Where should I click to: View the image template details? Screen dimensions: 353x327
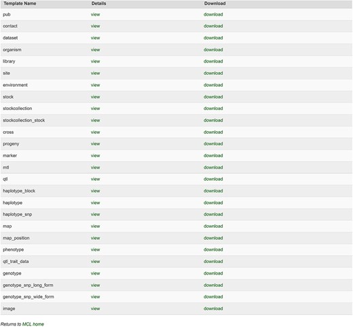[x=95, y=309]
